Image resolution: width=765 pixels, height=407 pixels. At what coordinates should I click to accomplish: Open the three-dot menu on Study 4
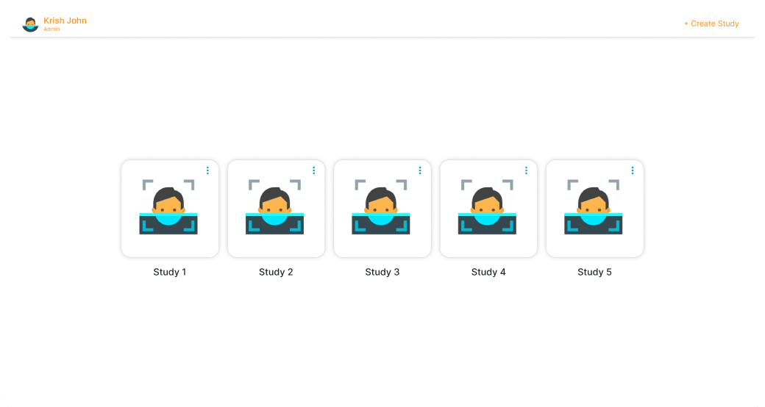(x=526, y=170)
